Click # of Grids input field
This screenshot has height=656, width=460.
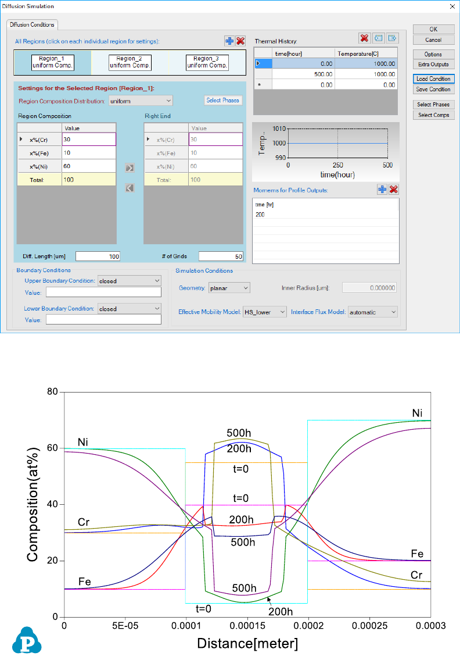(x=221, y=256)
